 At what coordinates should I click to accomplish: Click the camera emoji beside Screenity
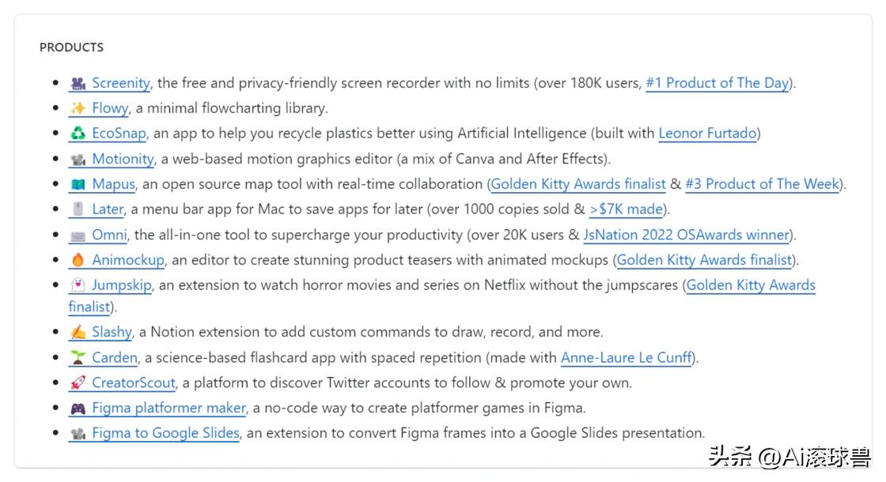pos(78,83)
